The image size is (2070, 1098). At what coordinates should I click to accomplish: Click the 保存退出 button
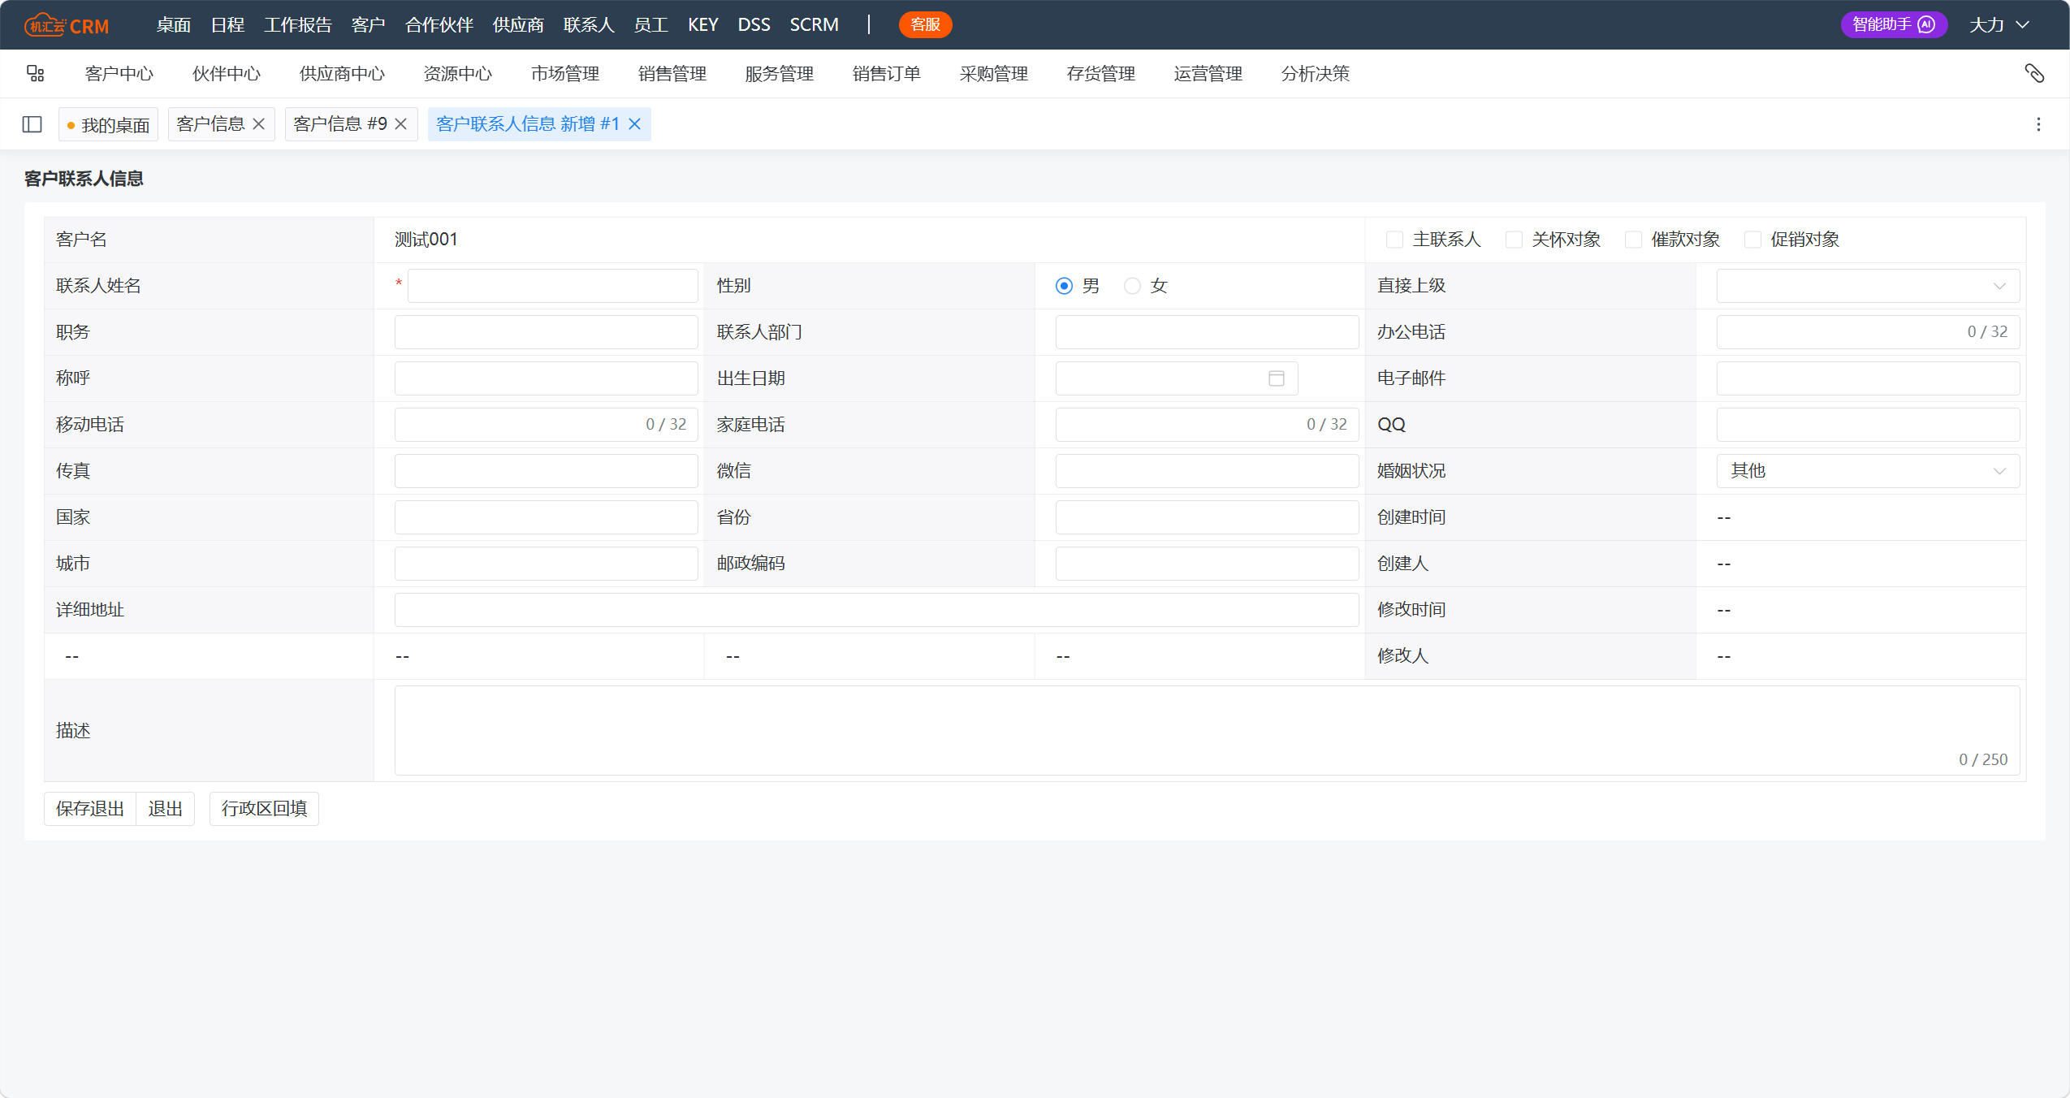90,809
